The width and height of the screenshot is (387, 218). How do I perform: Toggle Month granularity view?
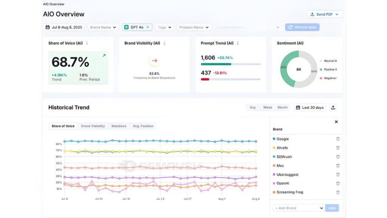click(x=282, y=107)
